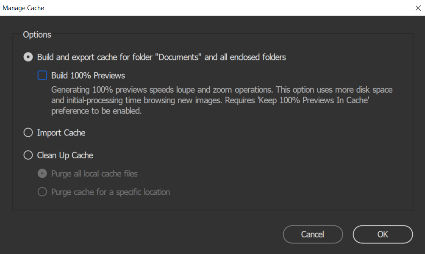Click the Options group heading

point(37,35)
